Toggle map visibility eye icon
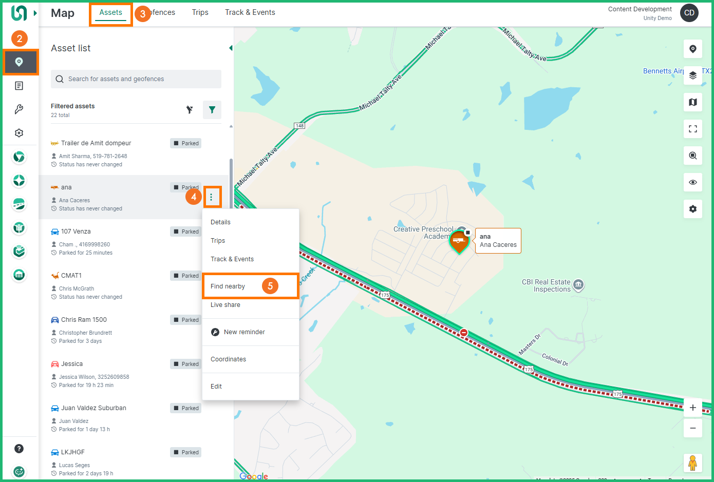Viewport: 714px width, 482px height. coord(692,182)
